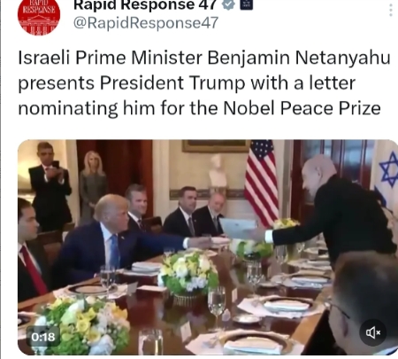Click the red tie in the video frame
398x359 pixels.
point(34,269)
